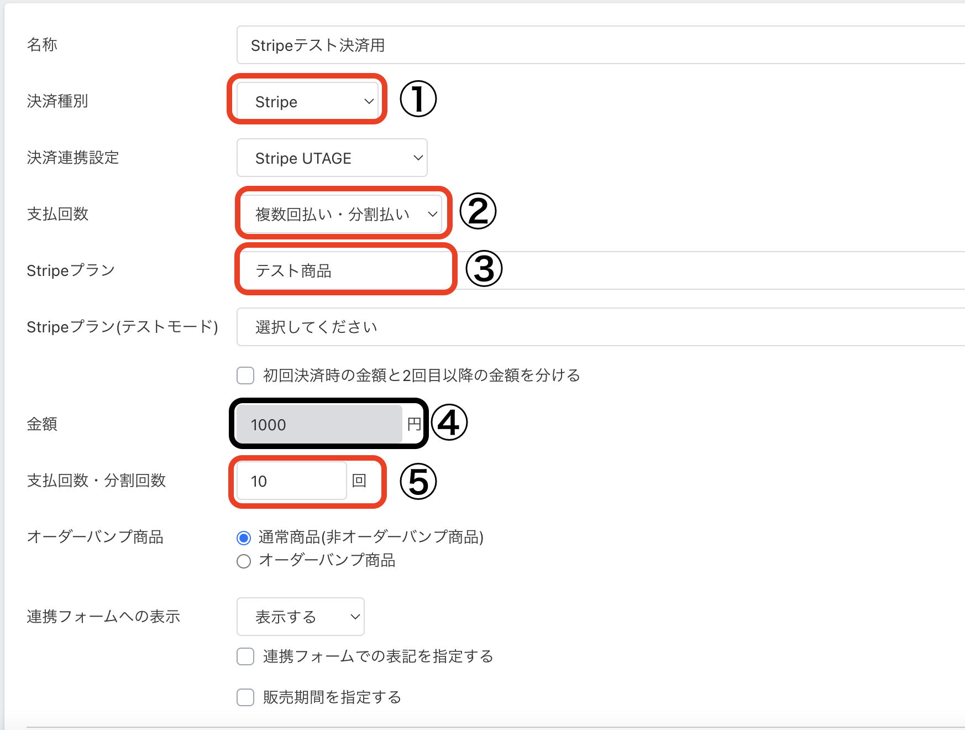Click the circled number 1 annotation
This screenshot has width=965, height=730.
[418, 99]
